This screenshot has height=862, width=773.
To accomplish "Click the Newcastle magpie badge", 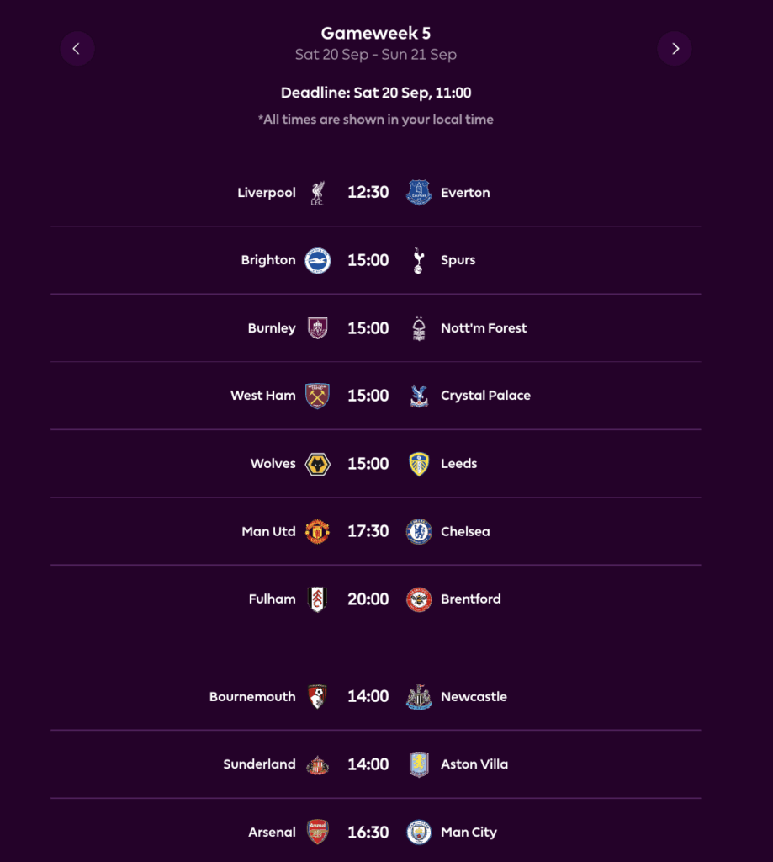I will (418, 696).
